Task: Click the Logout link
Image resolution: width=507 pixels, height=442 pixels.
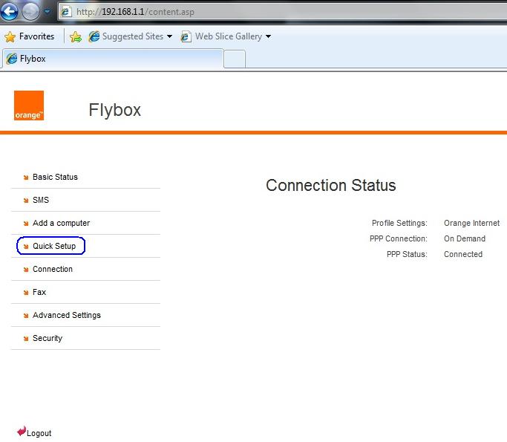Action: 39,433
